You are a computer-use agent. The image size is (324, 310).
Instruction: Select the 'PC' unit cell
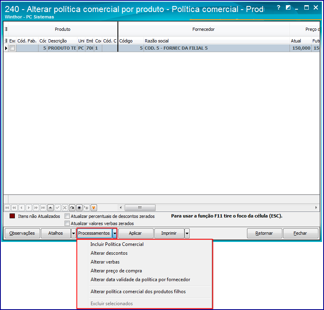point(81,48)
